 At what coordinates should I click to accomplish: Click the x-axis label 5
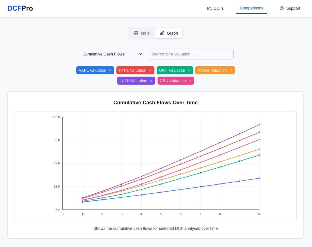(x=161, y=214)
